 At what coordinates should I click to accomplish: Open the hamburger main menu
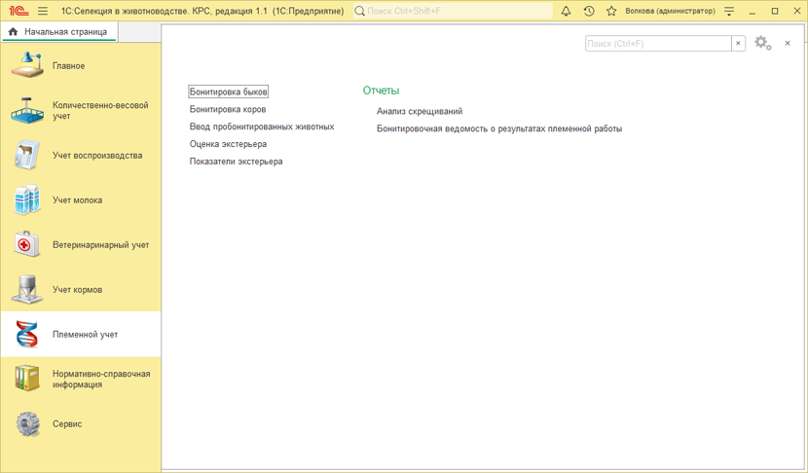point(43,12)
